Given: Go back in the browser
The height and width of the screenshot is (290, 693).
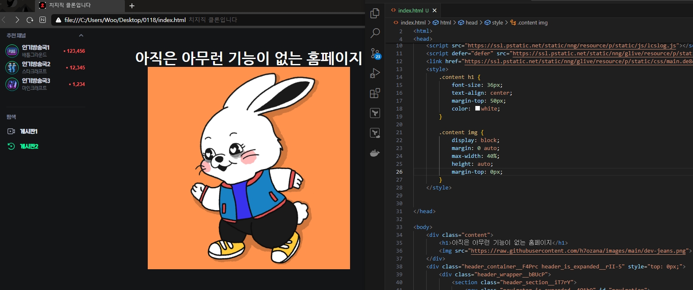Looking at the screenshot, I should click(x=4, y=20).
